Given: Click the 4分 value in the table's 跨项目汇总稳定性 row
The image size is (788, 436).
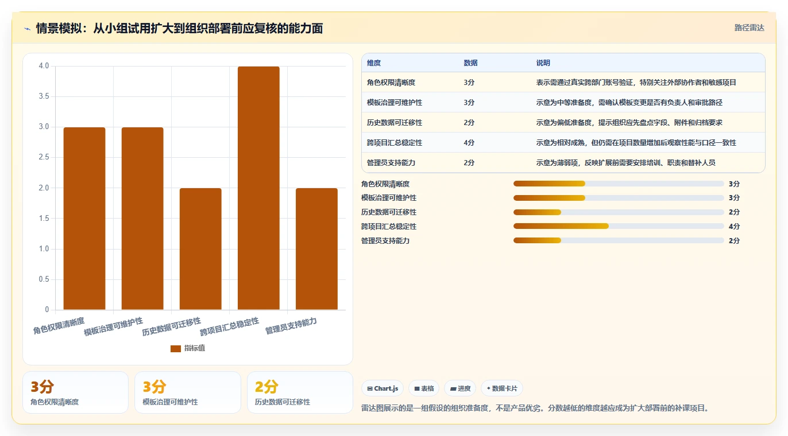Looking at the screenshot, I should coord(469,143).
